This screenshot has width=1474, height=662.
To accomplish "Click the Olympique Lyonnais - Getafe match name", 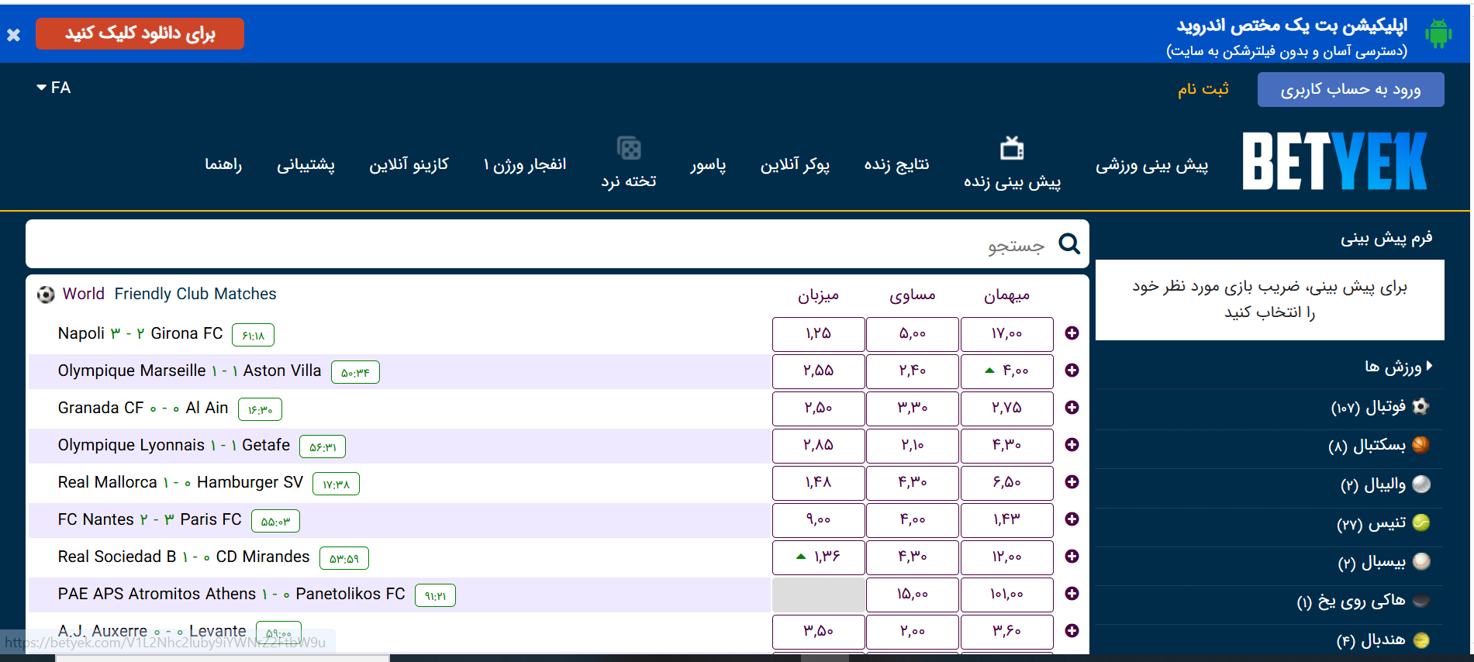I will coord(174,445).
